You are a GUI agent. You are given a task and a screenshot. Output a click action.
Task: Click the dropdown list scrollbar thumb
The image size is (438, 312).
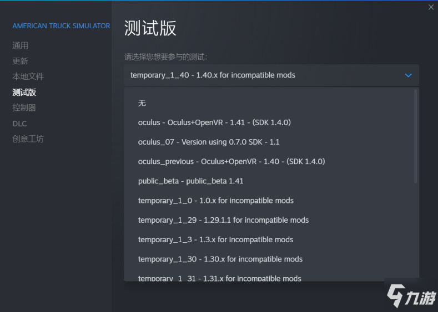tap(416, 136)
